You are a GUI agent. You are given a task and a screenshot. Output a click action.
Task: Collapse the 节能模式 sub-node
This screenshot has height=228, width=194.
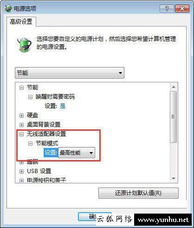(x=30, y=143)
